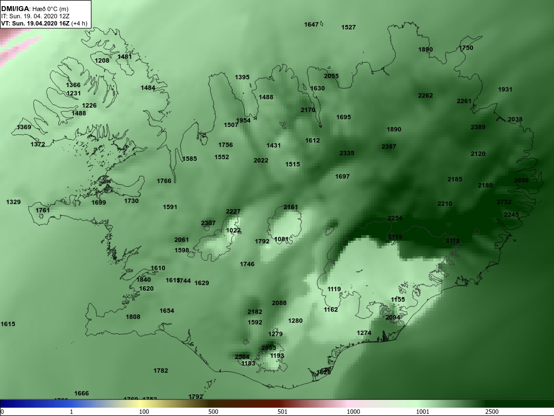Click the height value 1366
The height and width of the screenshot is (416, 554).
pos(73,85)
